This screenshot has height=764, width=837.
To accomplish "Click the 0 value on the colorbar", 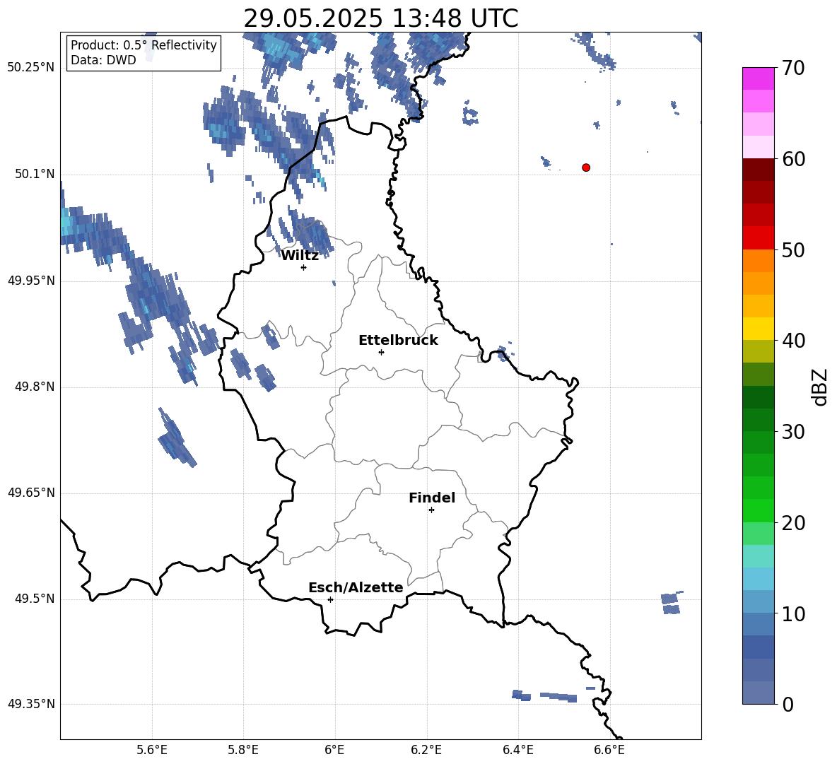I will coord(788,704).
